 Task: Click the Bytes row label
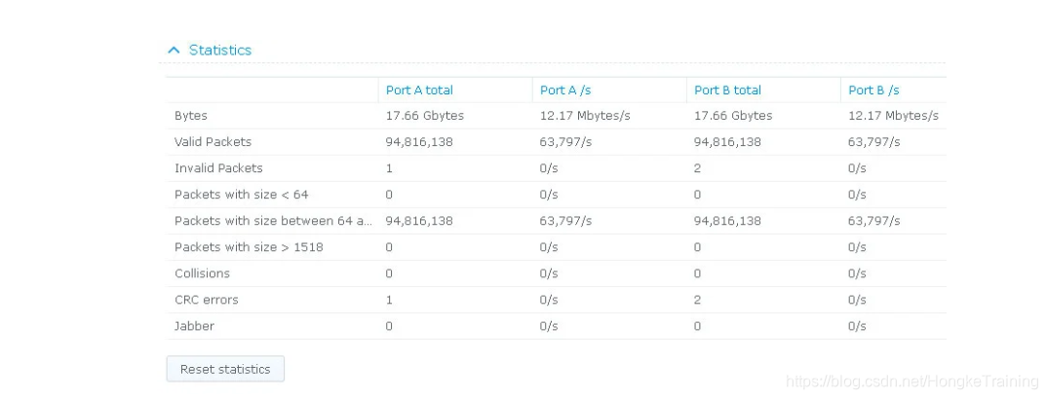pos(191,116)
